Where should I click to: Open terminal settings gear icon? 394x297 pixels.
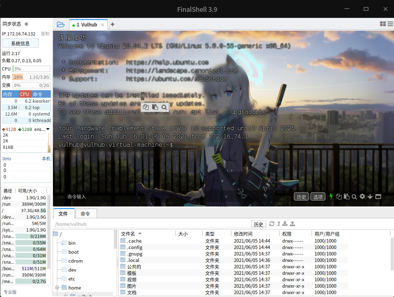click(x=362, y=196)
